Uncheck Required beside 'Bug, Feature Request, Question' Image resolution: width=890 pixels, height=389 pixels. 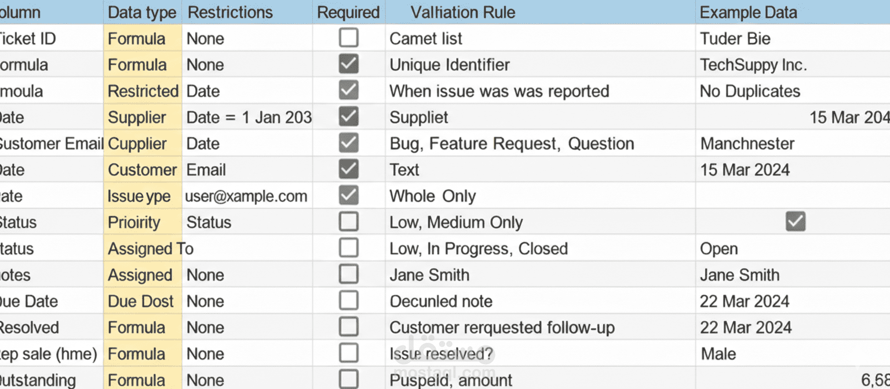point(348,143)
